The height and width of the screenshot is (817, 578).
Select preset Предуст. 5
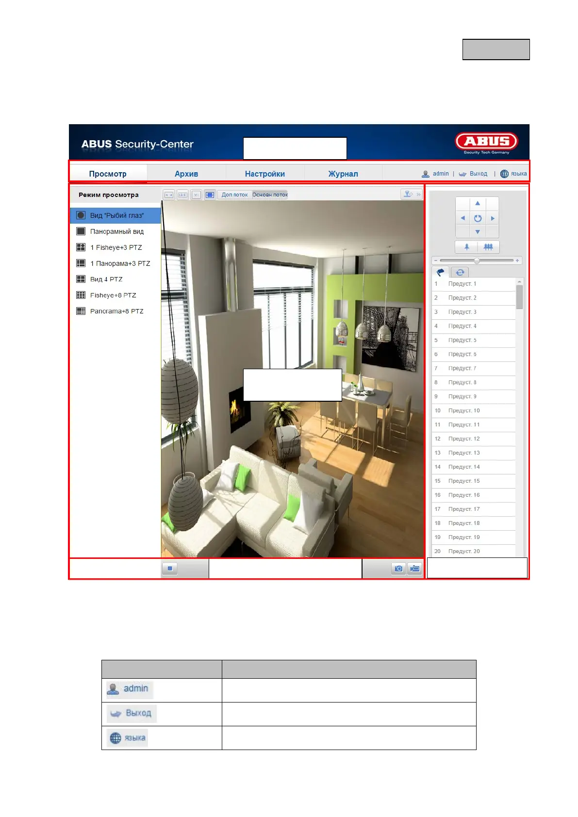[x=474, y=340]
